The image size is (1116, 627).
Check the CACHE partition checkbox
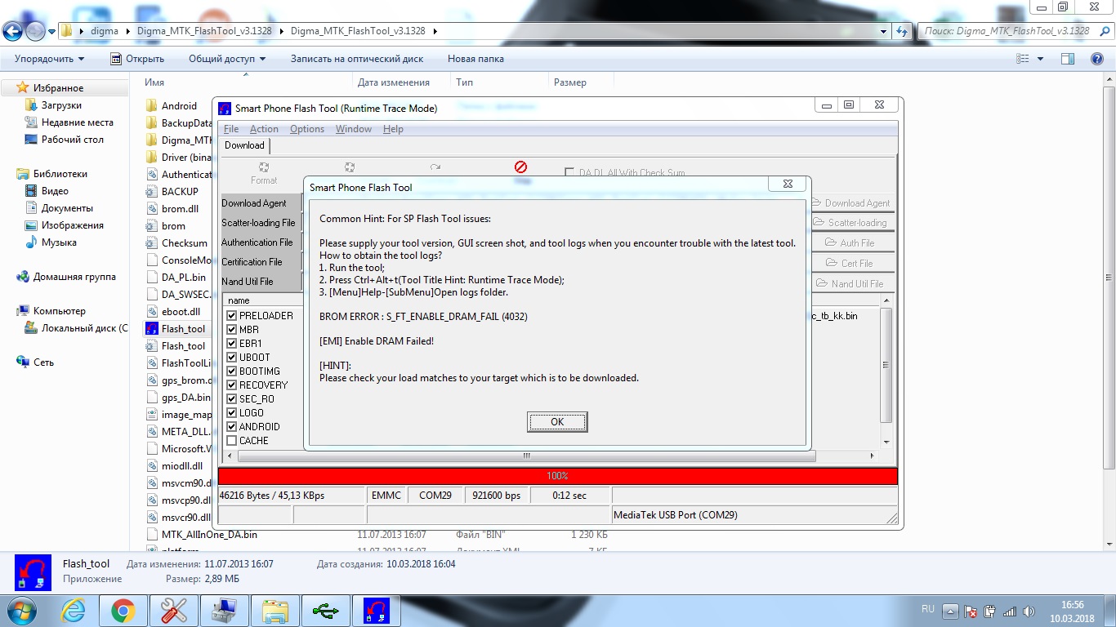232,441
